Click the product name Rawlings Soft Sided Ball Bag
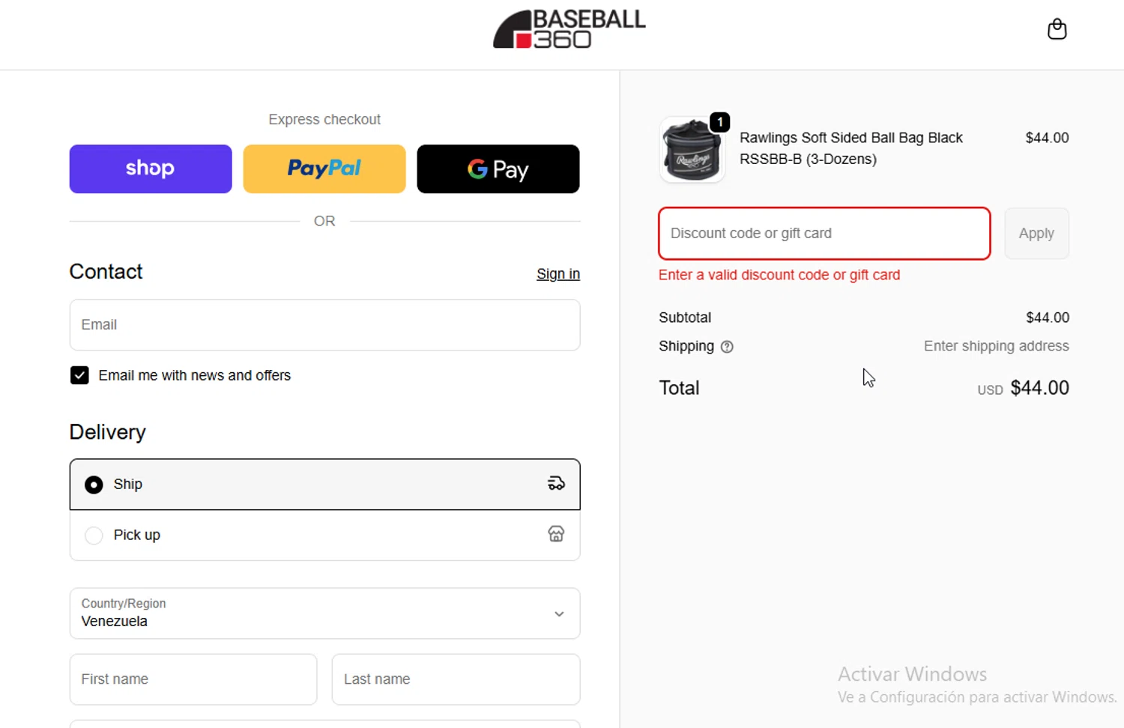 click(x=851, y=148)
